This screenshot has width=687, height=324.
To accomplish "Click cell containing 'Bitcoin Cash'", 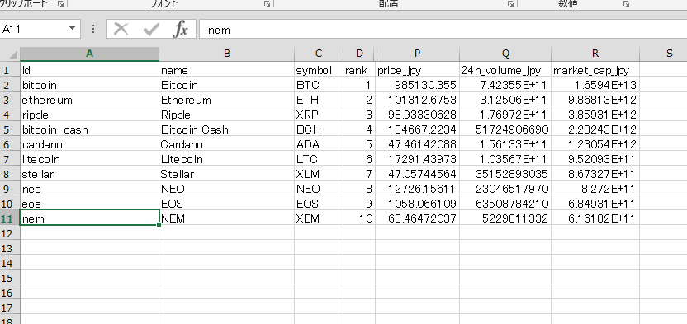I will [226, 129].
